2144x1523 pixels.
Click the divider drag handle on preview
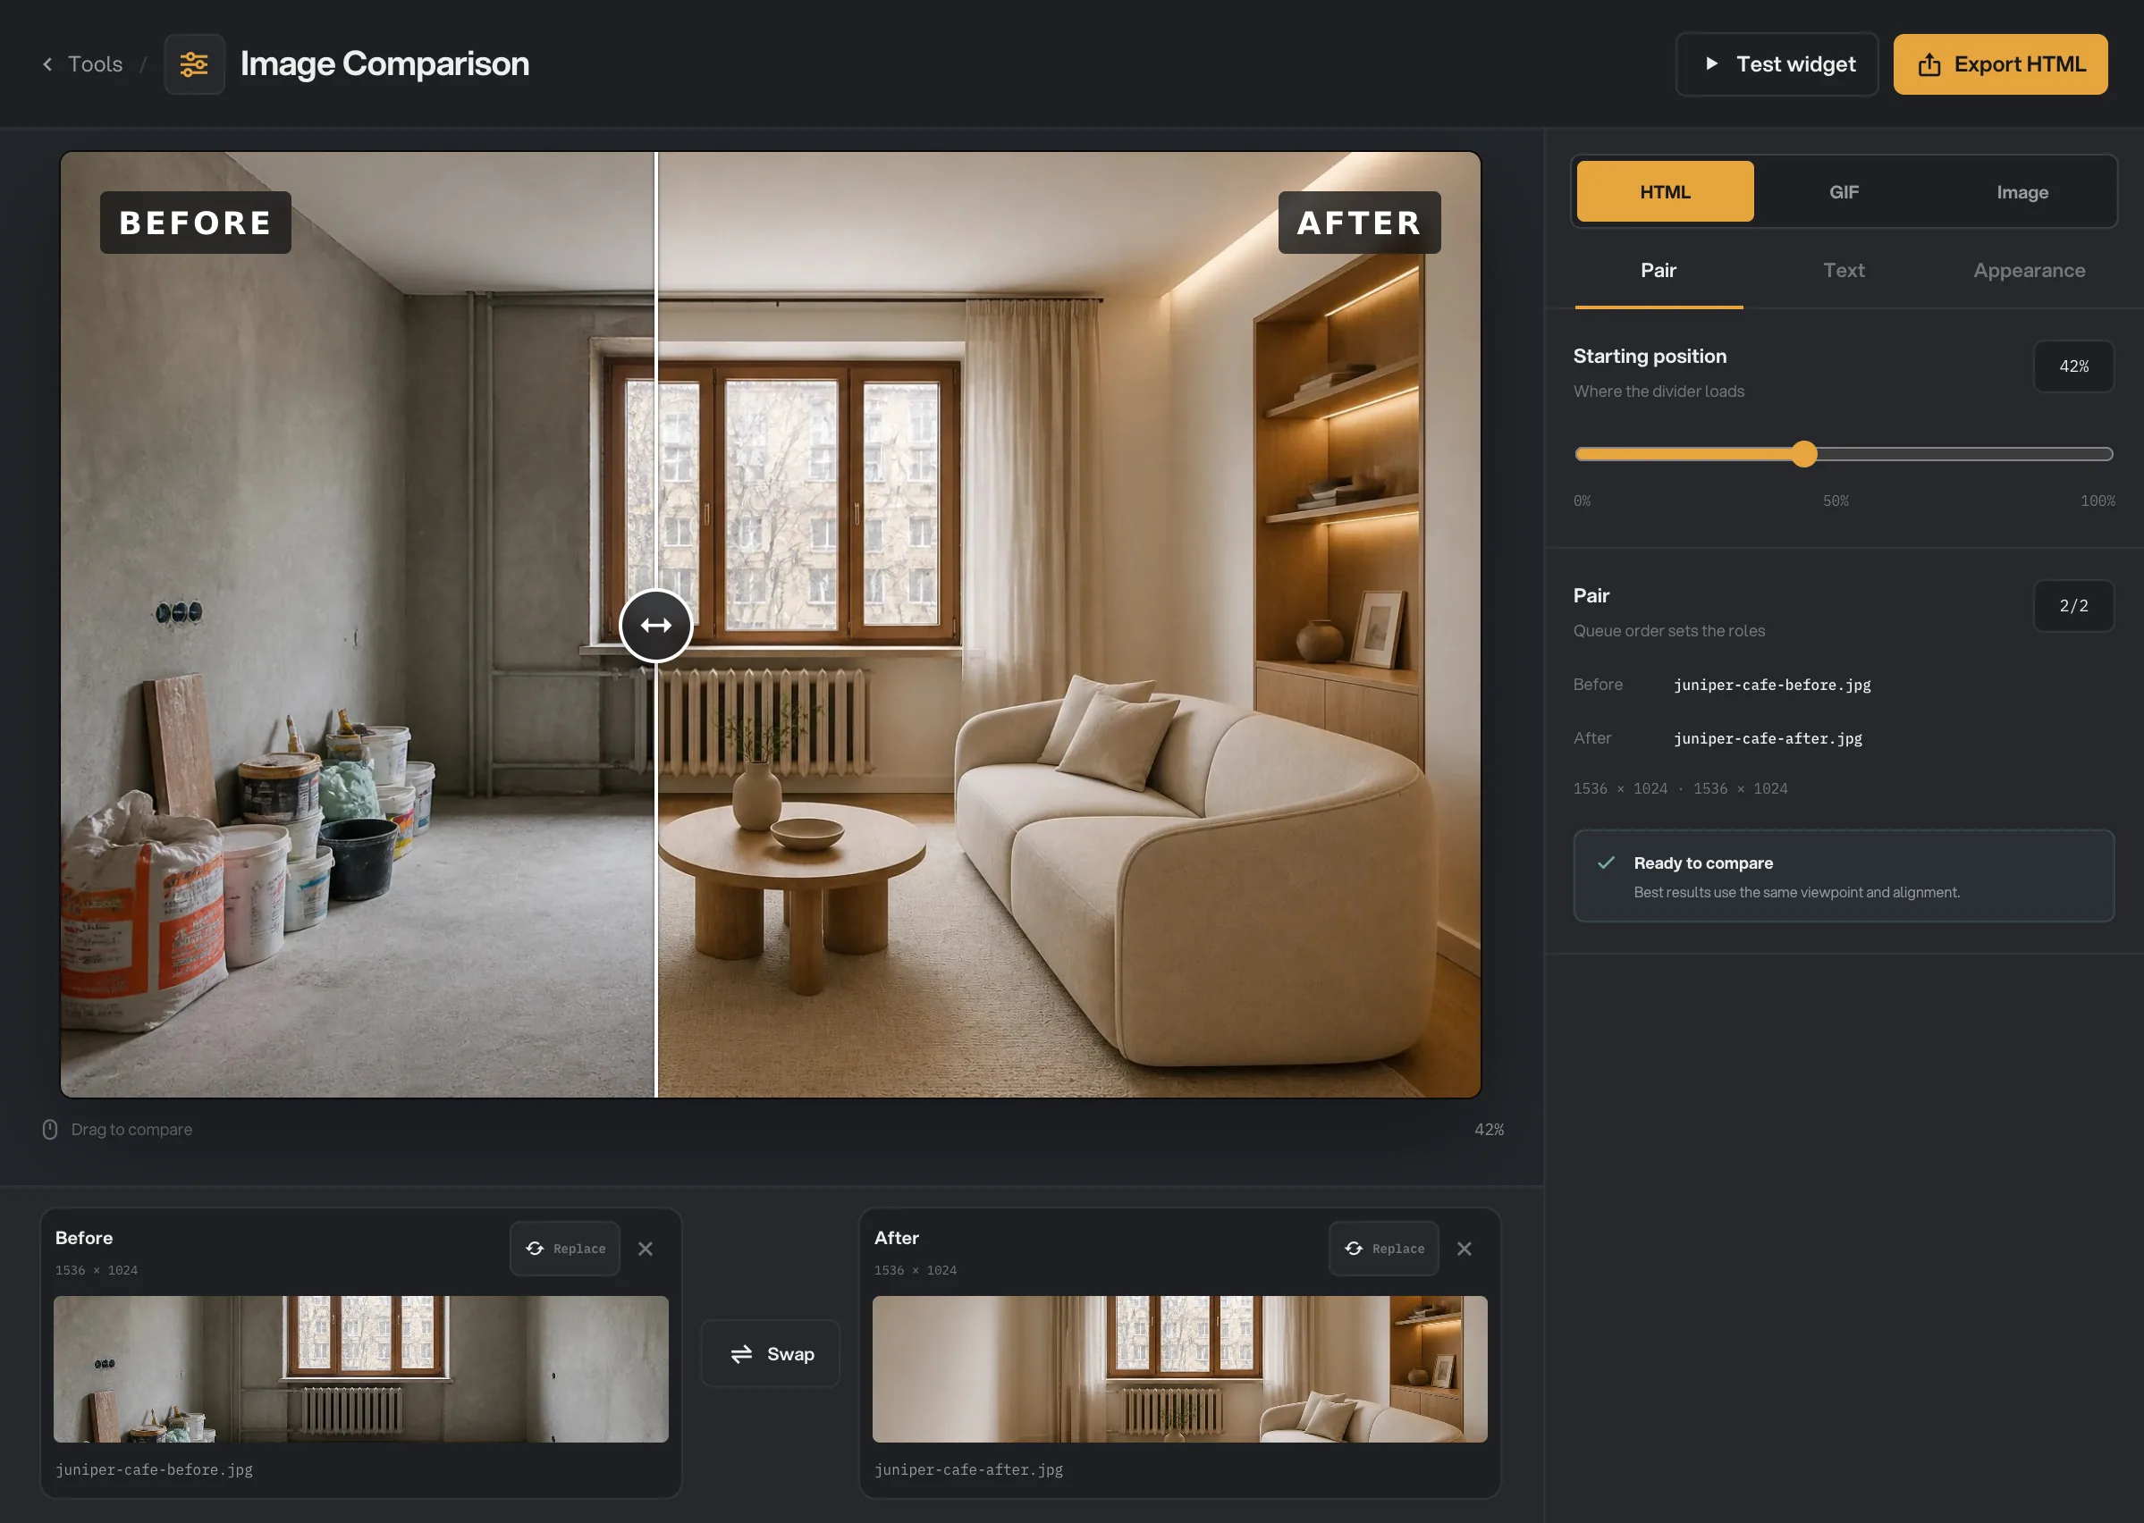click(x=655, y=626)
